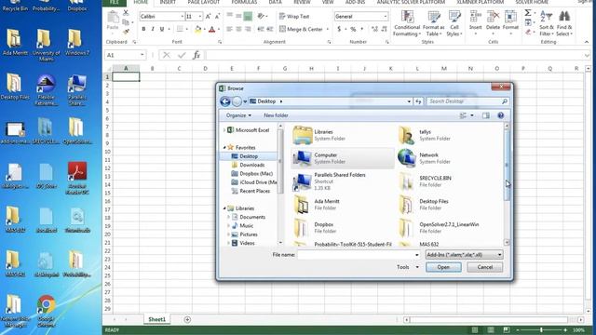Click the accounting dollar format icon
Image resolution: width=596 pixels, height=335 pixels.
click(x=339, y=29)
